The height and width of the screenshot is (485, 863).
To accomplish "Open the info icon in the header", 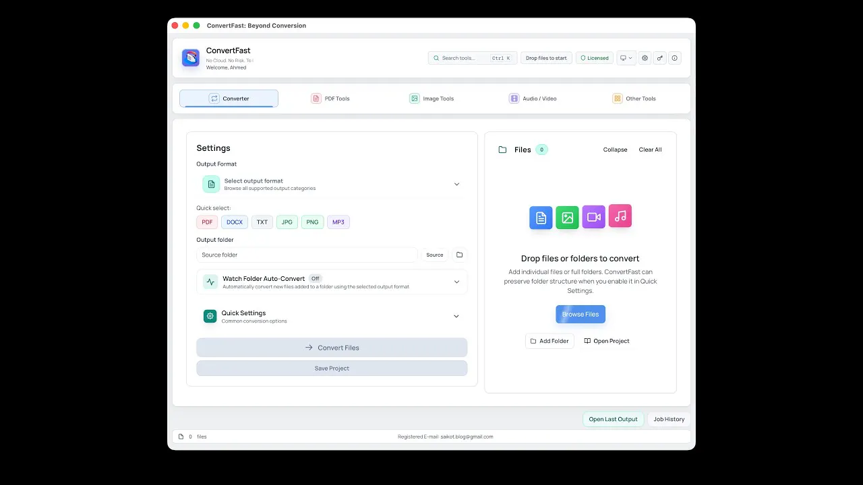I will (x=674, y=58).
